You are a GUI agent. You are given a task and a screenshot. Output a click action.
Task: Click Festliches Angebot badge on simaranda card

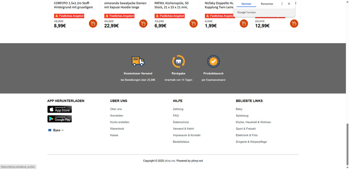coord(119,16)
